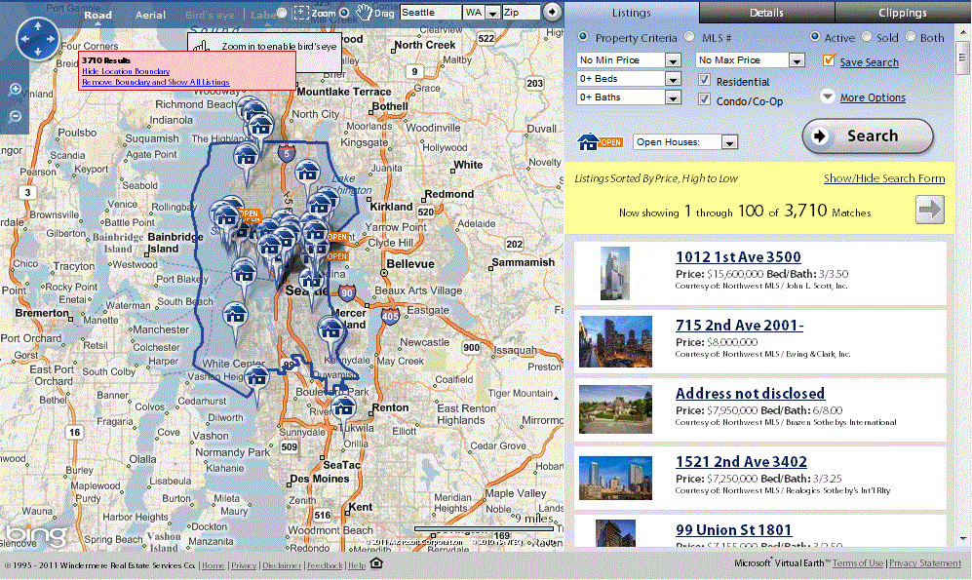972x580 pixels.
Task: Switch to Bird's eye view
Action: (x=211, y=15)
